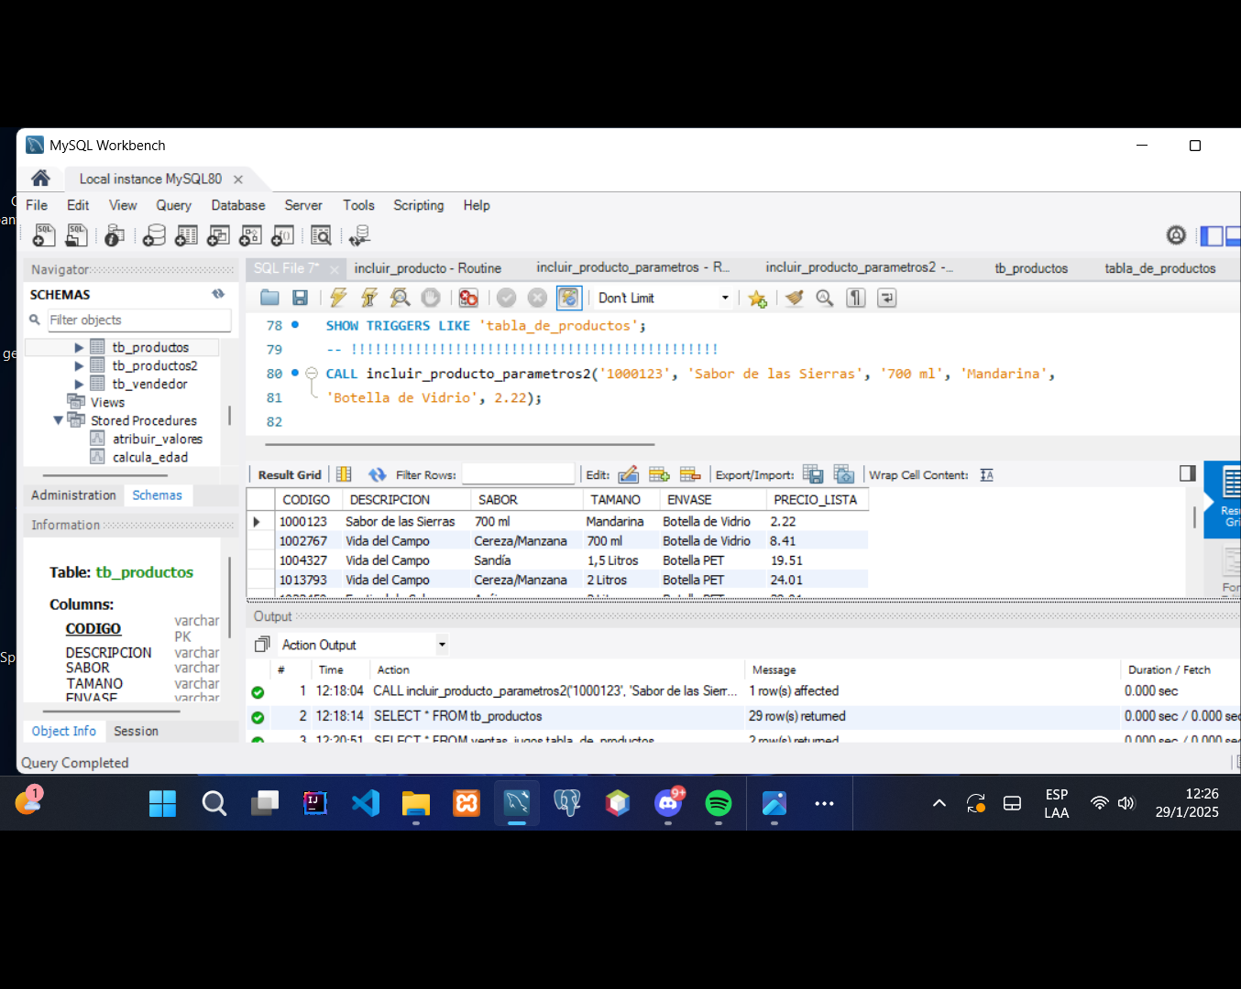
Task: Insert new row icon in result grid
Action: coord(659,474)
